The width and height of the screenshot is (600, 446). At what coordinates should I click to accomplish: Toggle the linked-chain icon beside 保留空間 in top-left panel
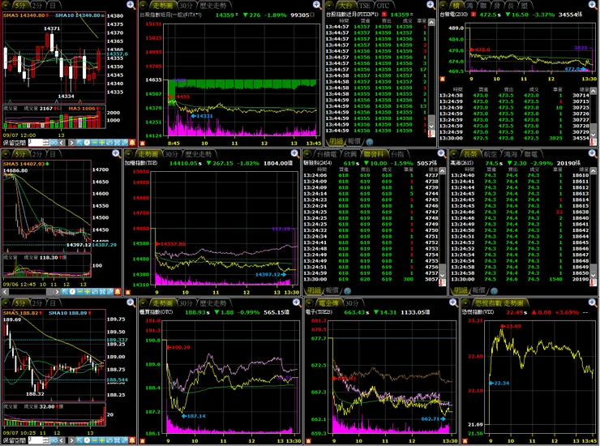(54, 143)
